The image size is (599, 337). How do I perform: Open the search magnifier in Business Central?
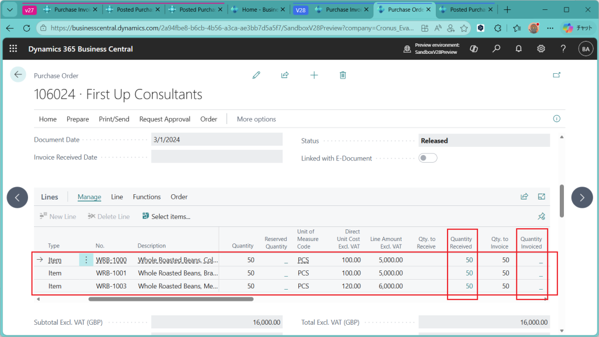pos(496,49)
